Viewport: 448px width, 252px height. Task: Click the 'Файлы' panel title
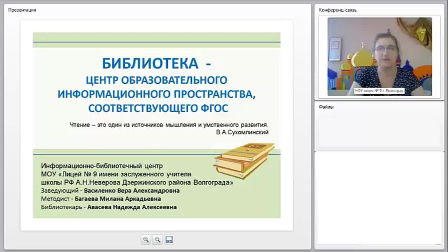pyautogui.click(x=326, y=107)
